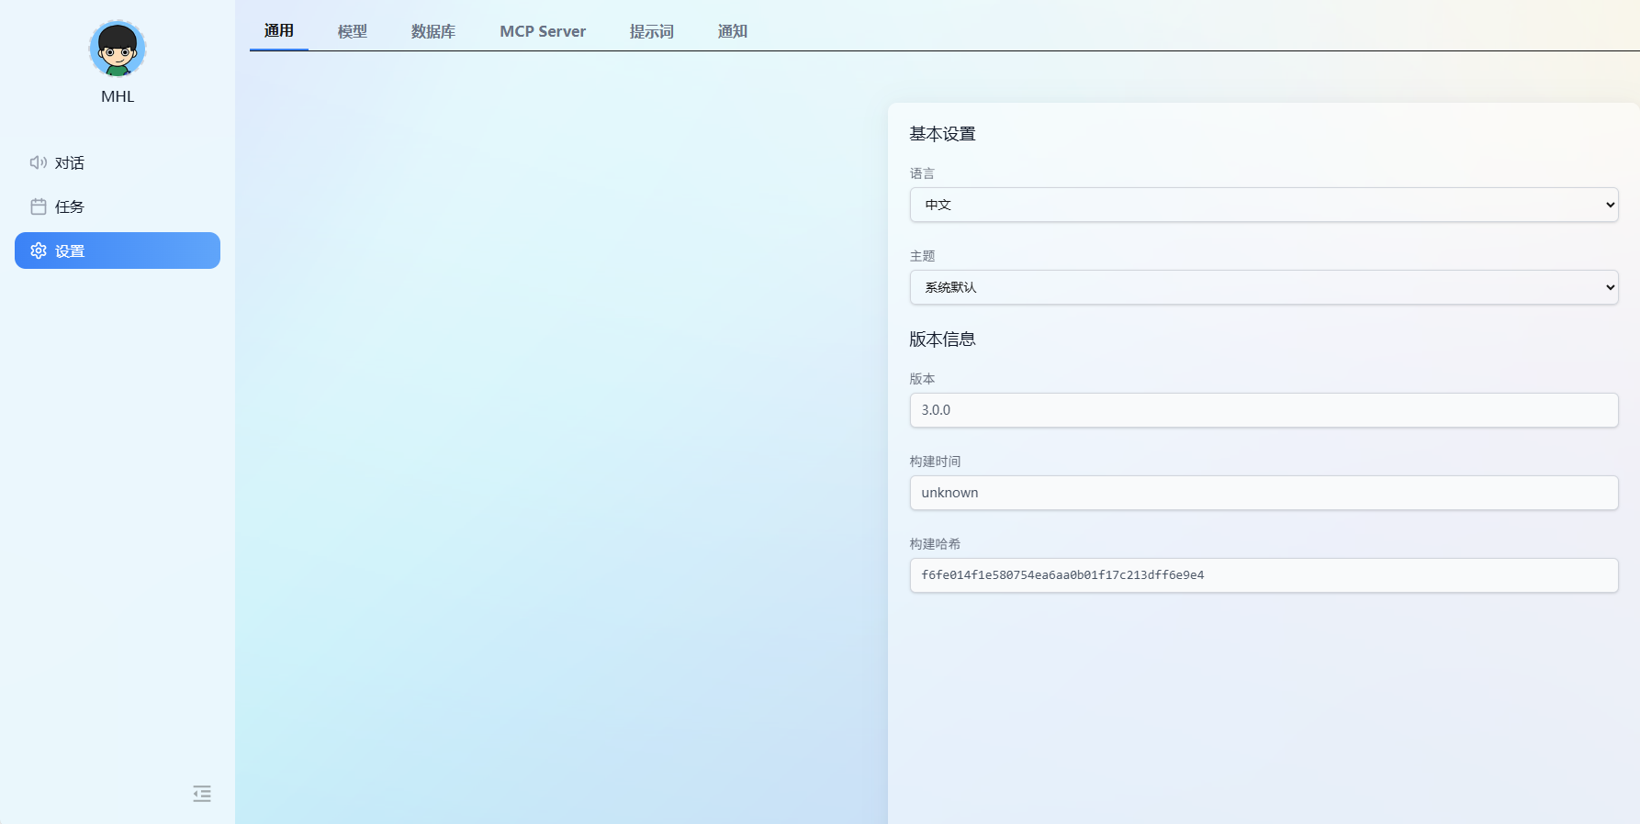Click the calendar icon beside 任务
Image resolution: width=1640 pixels, height=824 pixels.
(x=38, y=206)
